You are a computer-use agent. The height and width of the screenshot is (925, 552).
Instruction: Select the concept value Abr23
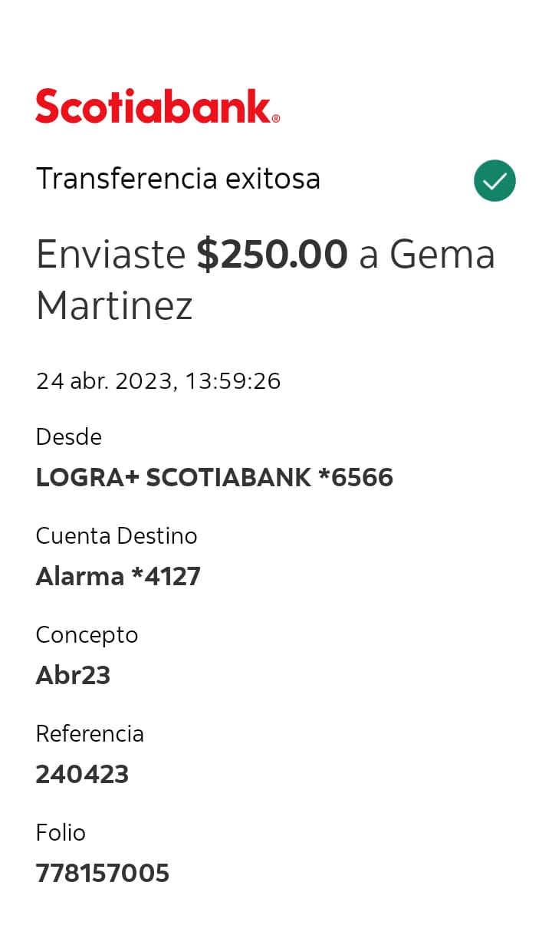(73, 676)
